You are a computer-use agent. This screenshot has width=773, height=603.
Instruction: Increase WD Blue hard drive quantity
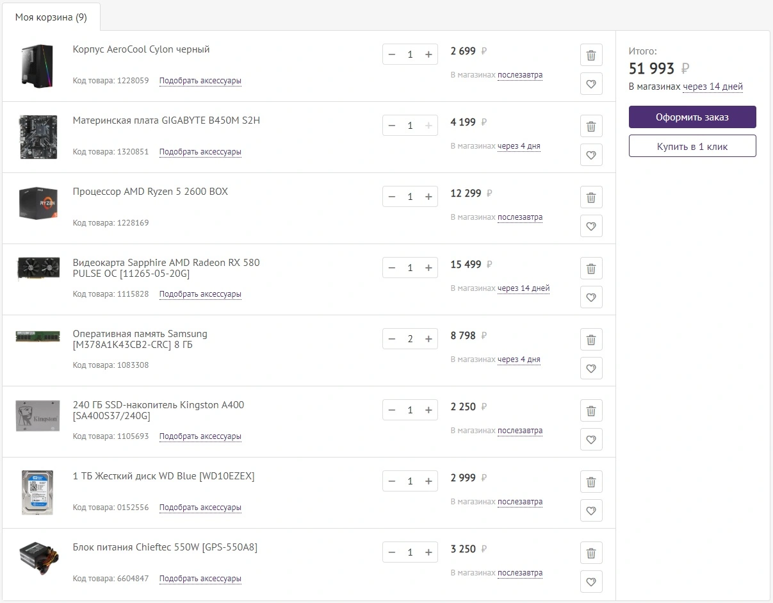tap(428, 481)
